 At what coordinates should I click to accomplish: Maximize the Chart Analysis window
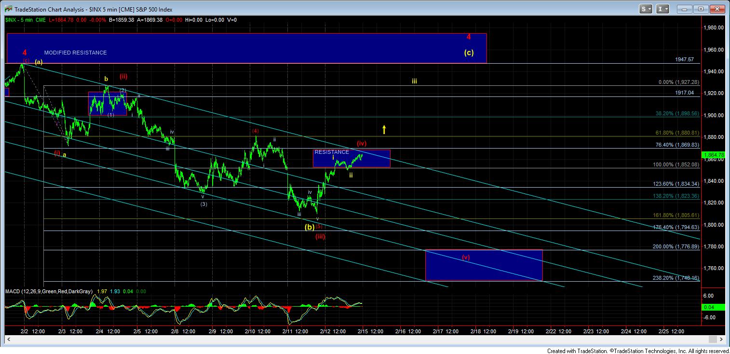click(701, 9)
